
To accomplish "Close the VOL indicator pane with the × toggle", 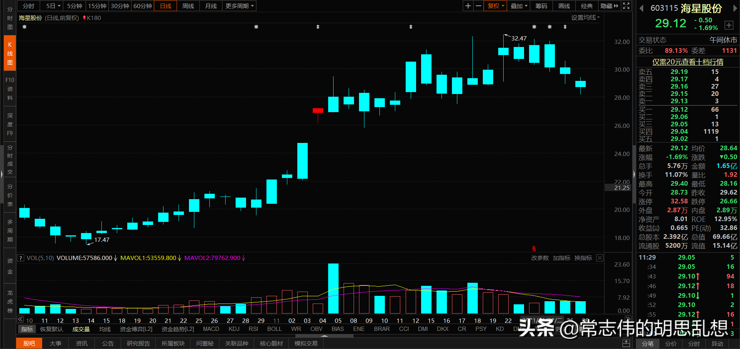I will (600, 258).
